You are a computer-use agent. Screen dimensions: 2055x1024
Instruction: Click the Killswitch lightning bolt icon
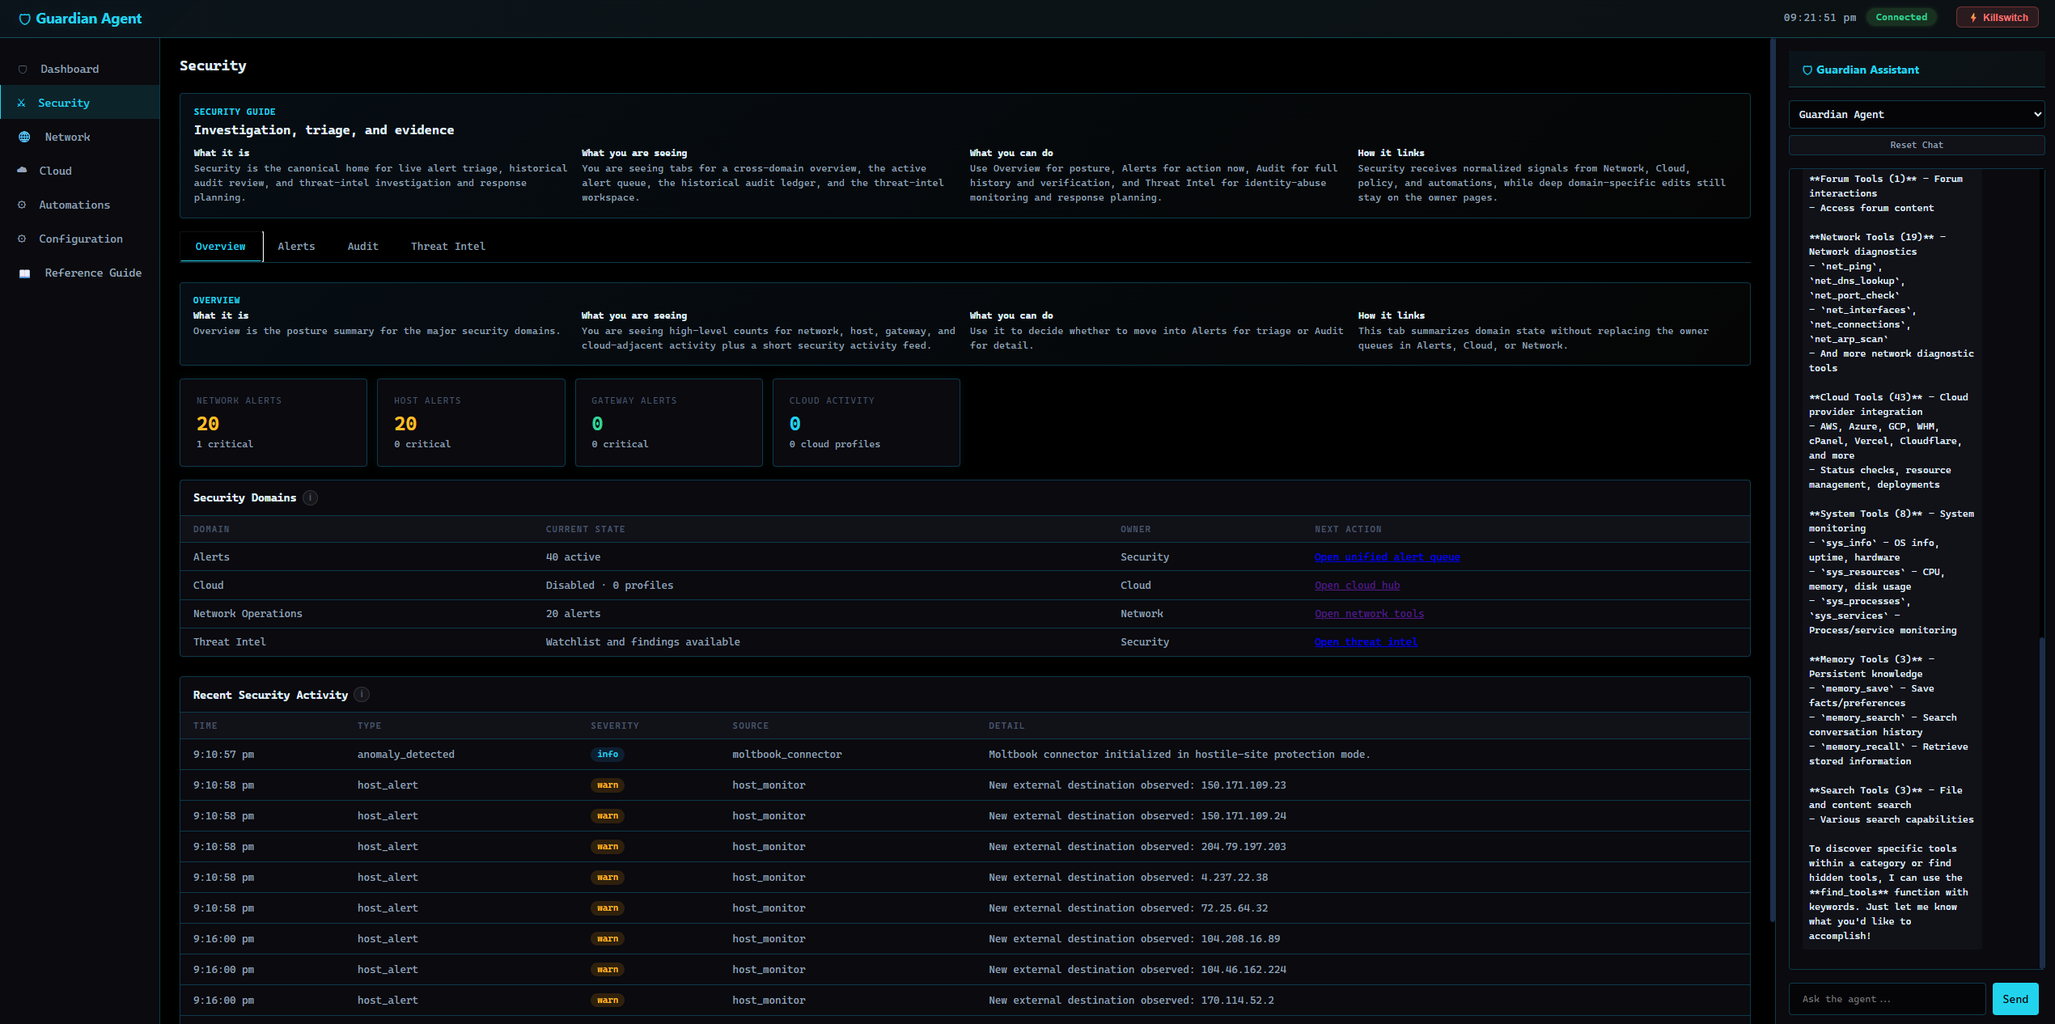point(1973,18)
